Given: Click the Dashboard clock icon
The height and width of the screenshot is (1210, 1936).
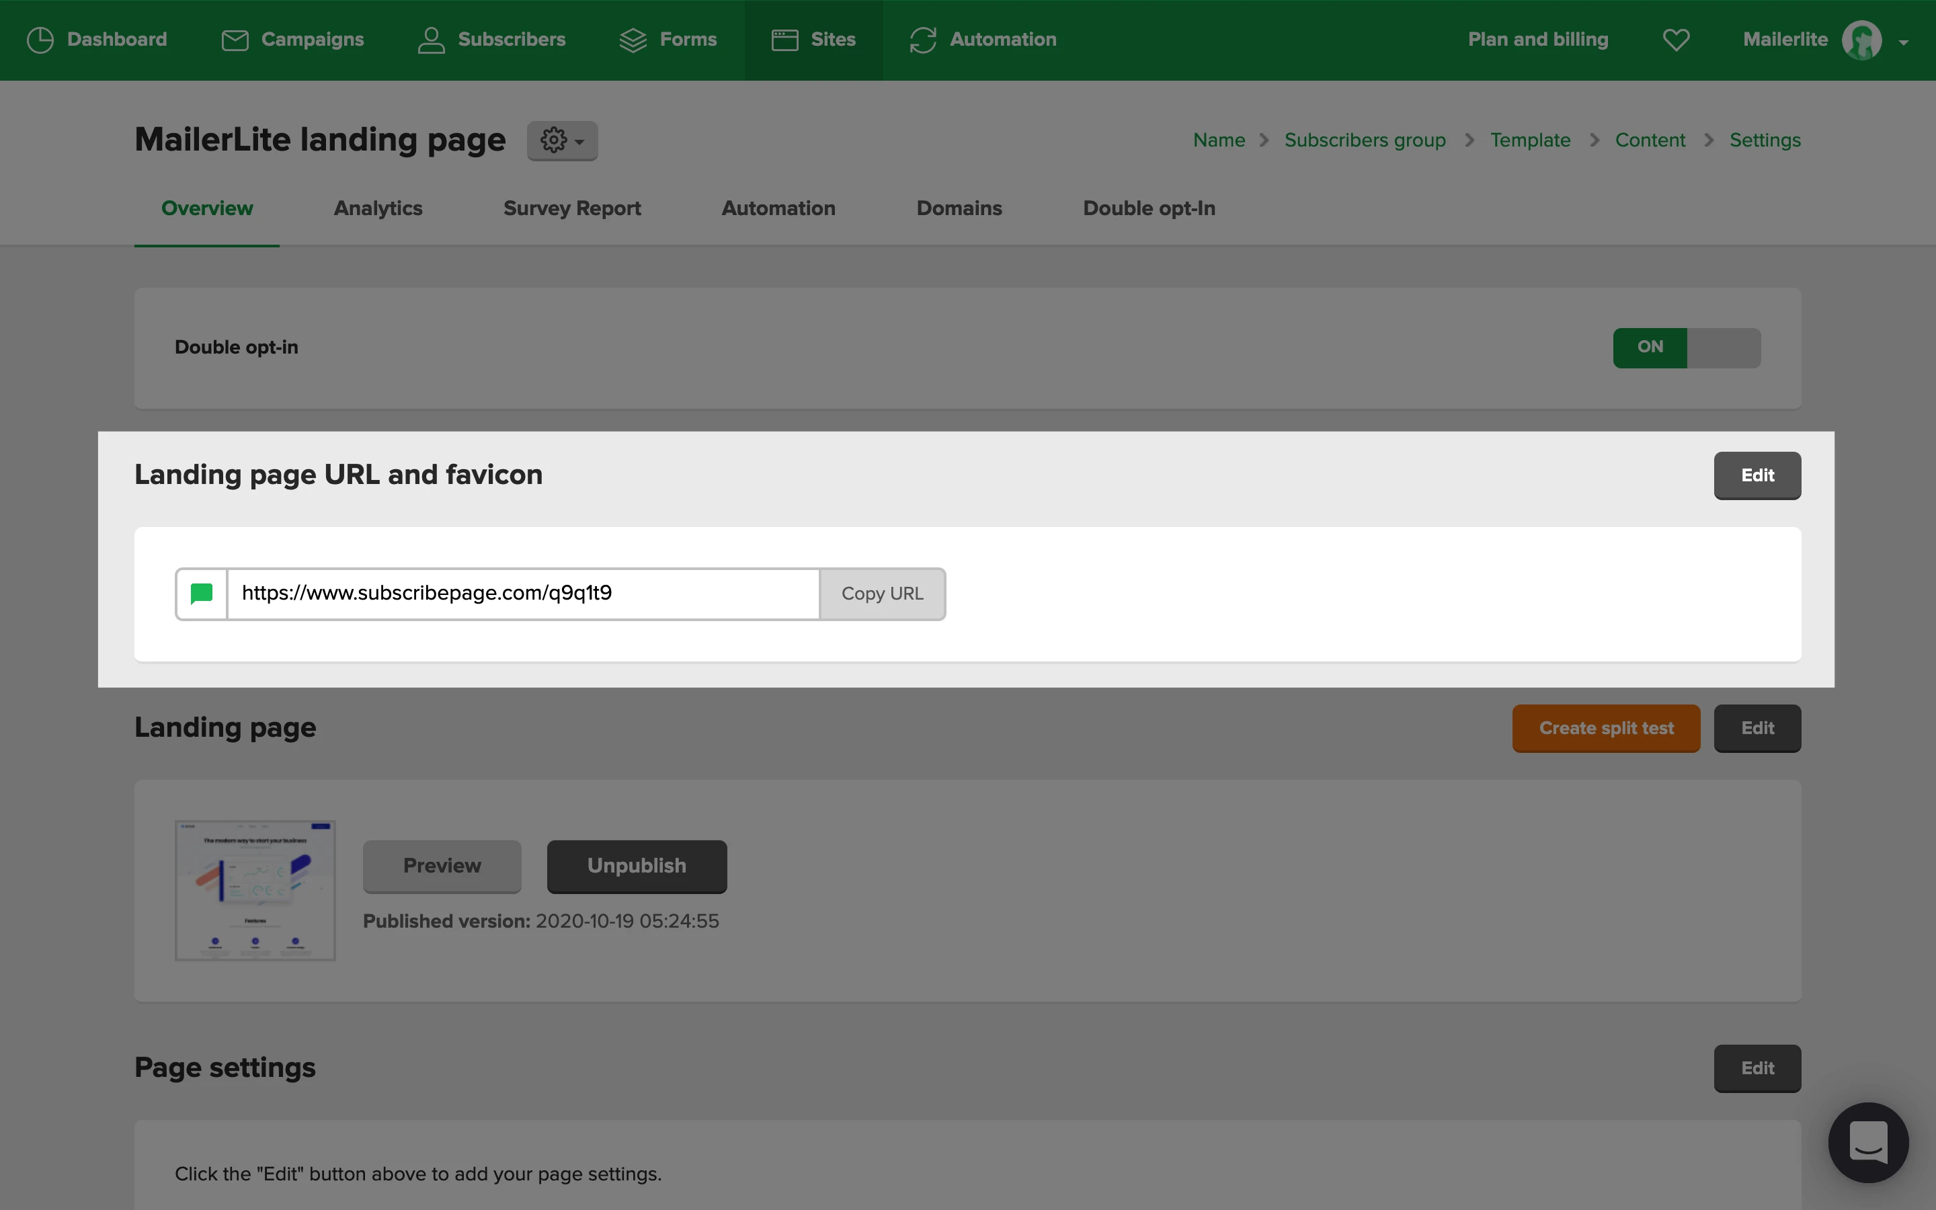Looking at the screenshot, I should [x=40, y=40].
